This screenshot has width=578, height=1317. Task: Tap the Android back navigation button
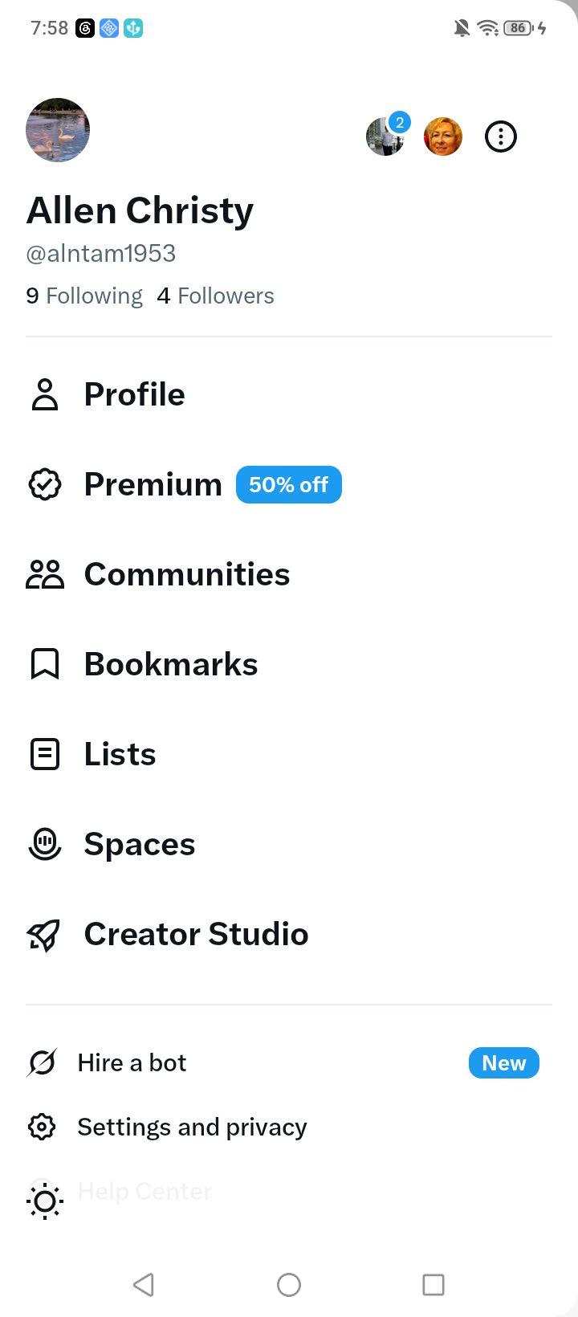click(x=144, y=1285)
